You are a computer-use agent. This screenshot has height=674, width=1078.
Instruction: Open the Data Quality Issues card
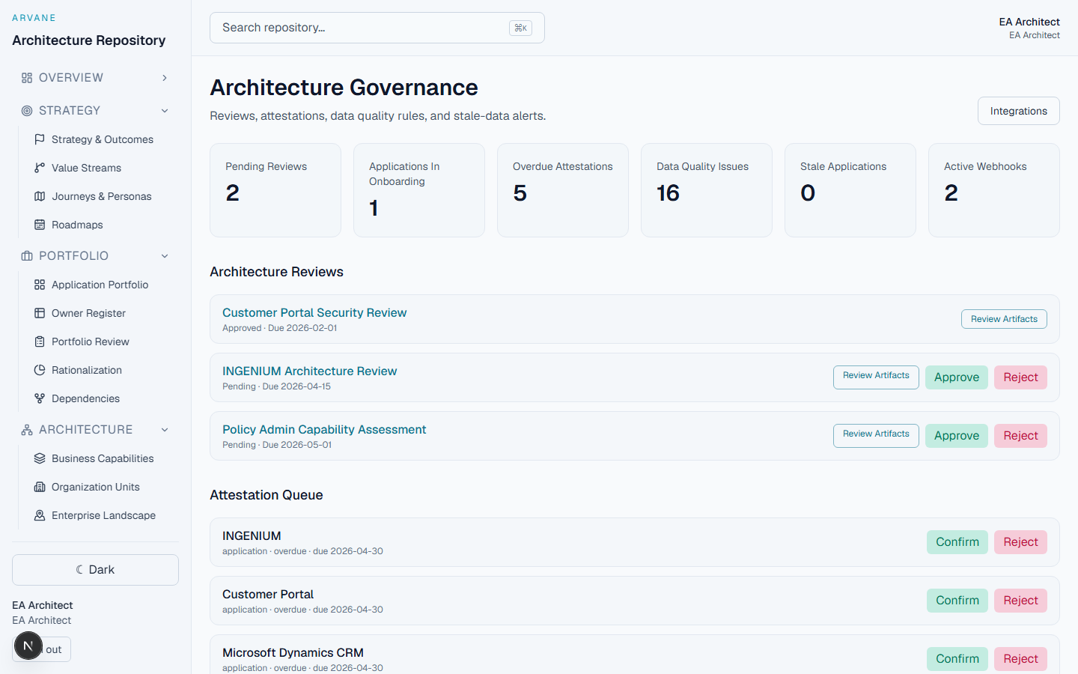[x=707, y=190]
